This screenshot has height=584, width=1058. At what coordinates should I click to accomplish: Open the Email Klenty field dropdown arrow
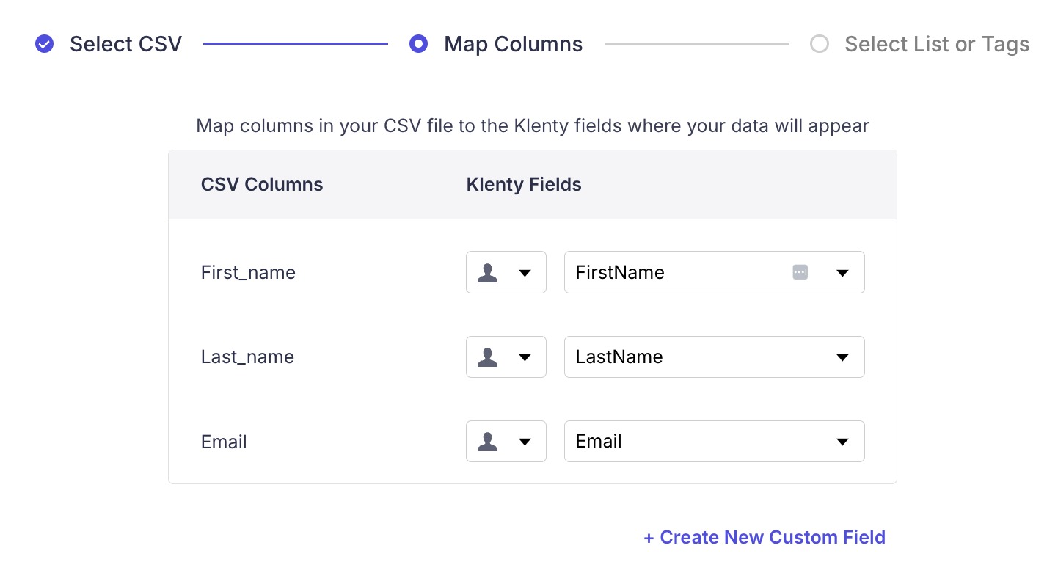coord(842,442)
